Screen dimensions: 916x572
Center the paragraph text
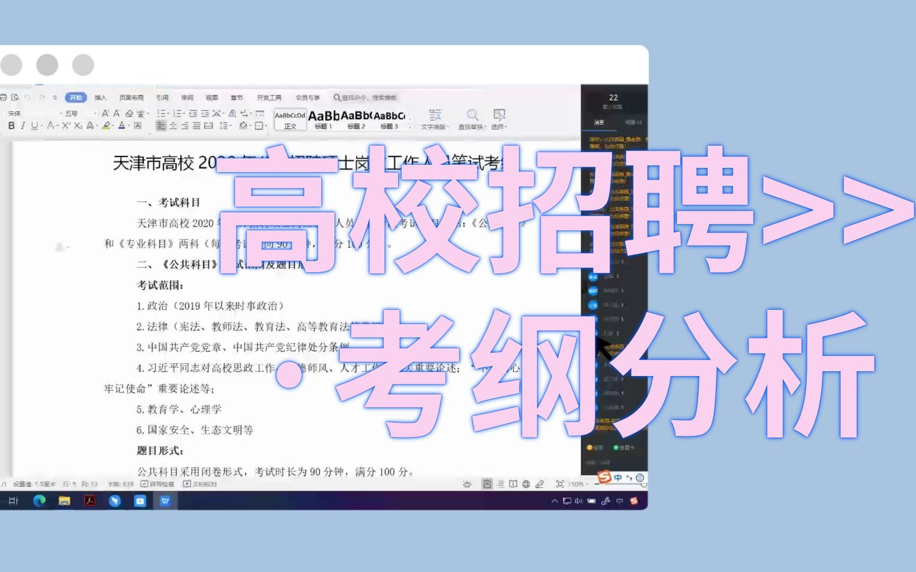pyautogui.click(x=173, y=126)
